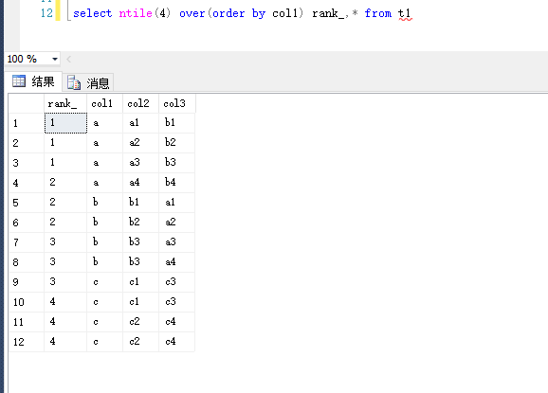Select row header 2

click(x=27, y=143)
